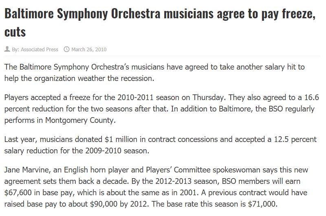Open the Associated Press author link
Image resolution: width=326 pixels, height=216 pixels.
coord(40,50)
